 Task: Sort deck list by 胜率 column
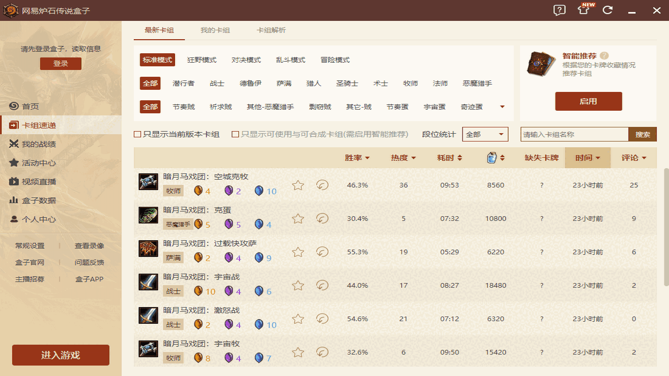[357, 158]
